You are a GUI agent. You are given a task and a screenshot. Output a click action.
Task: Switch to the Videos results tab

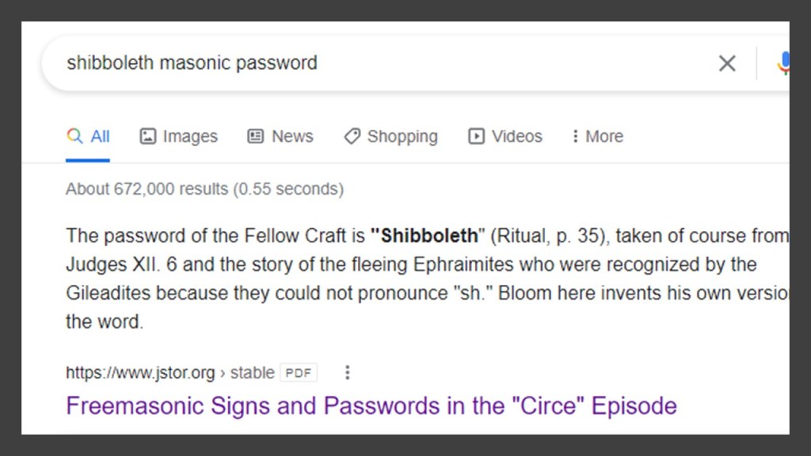tap(505, 136)
